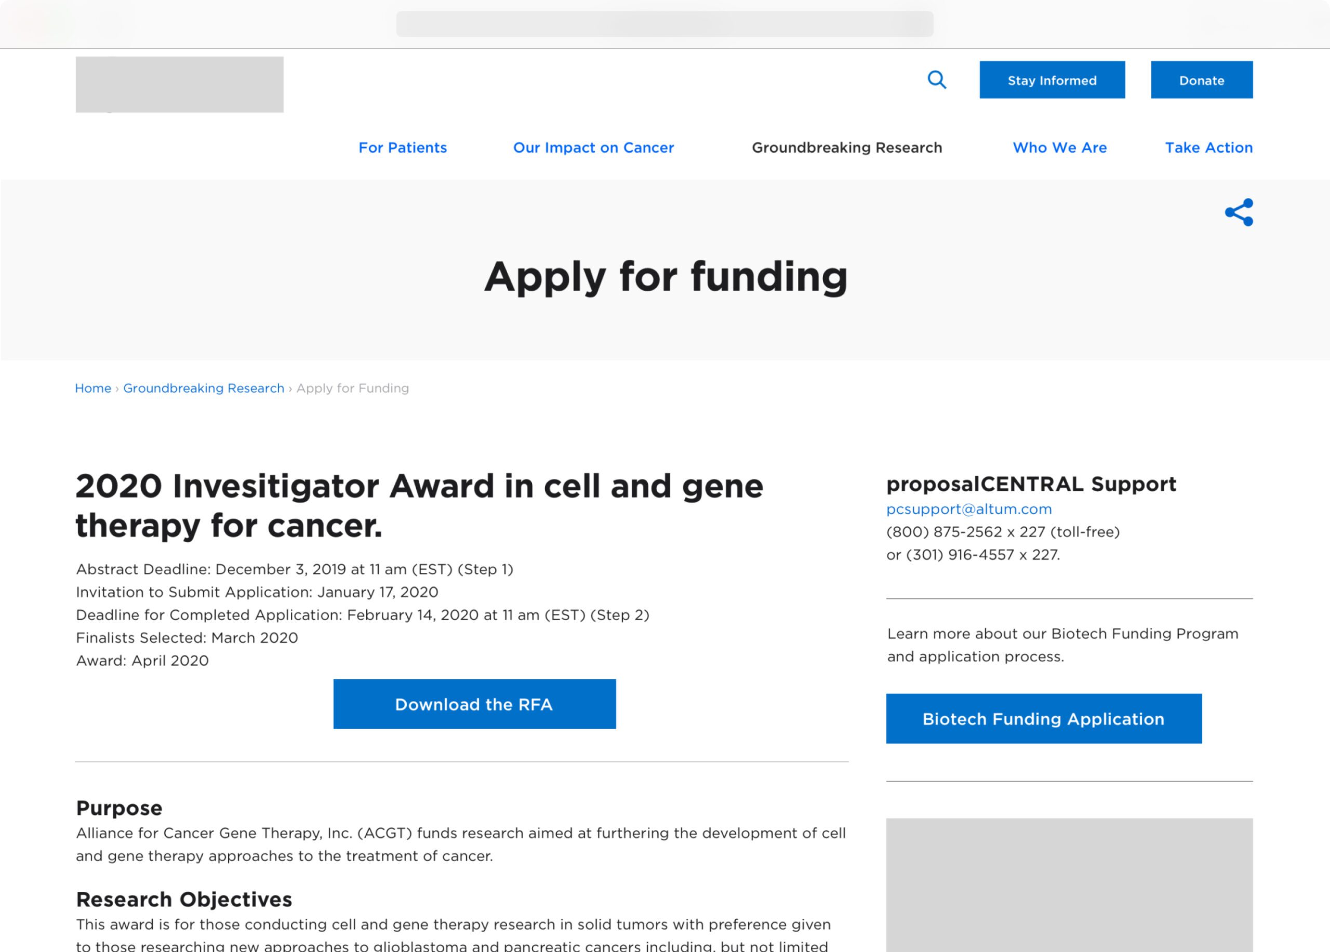The image size is (1330, 952).
Task: Click the Apply for funding page heading
Action: tap(666, 276)
